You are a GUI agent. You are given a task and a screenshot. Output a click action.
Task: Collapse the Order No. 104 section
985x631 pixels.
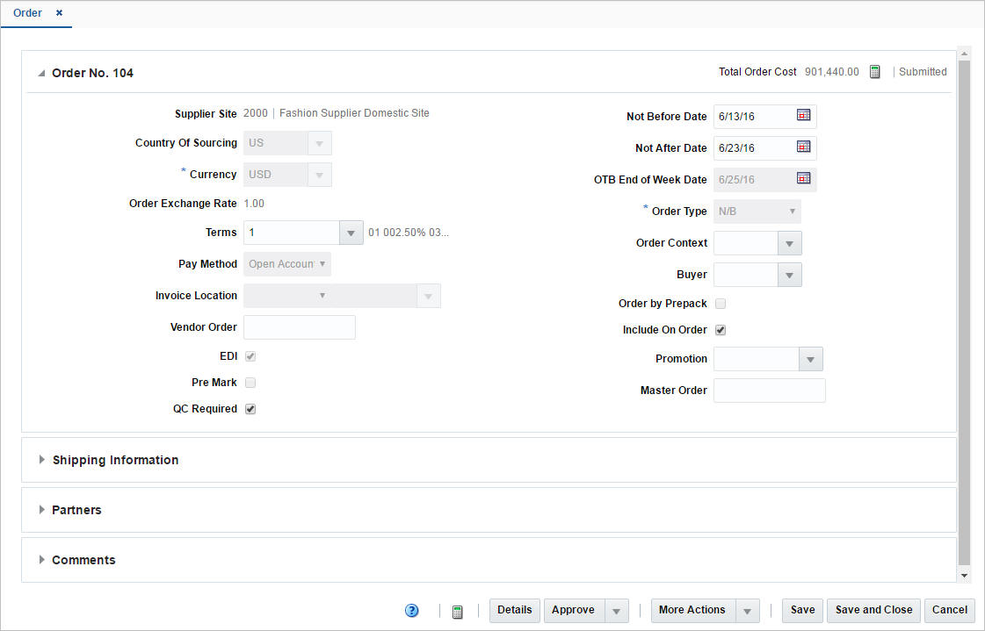coord(41,74)
